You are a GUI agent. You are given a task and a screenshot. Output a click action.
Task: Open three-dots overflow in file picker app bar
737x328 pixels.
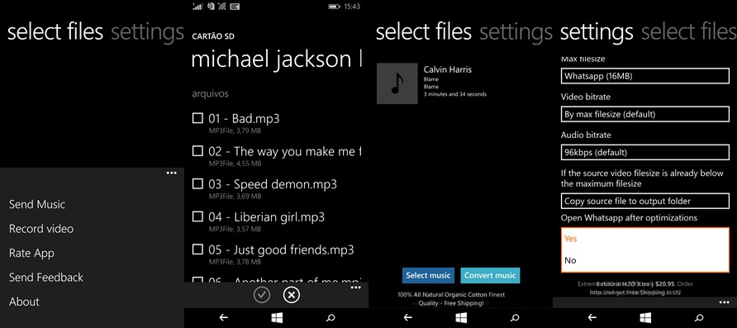[356, 288]
